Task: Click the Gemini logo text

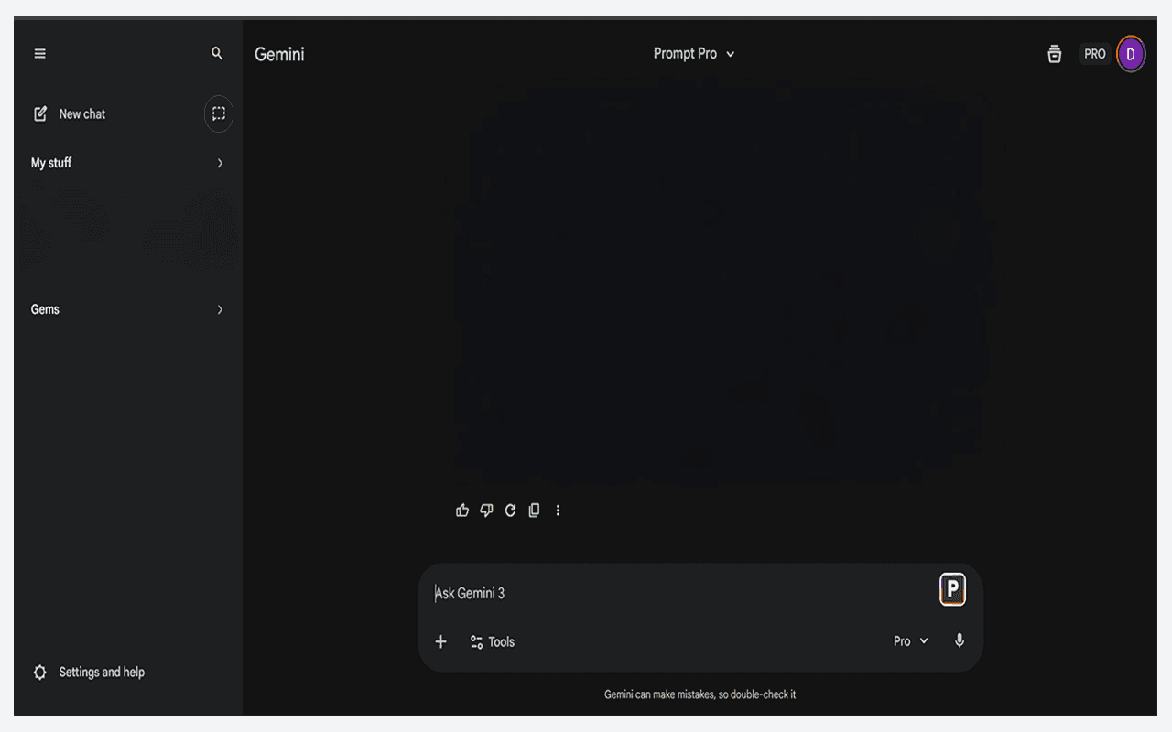Action: [x=279, y=54]
